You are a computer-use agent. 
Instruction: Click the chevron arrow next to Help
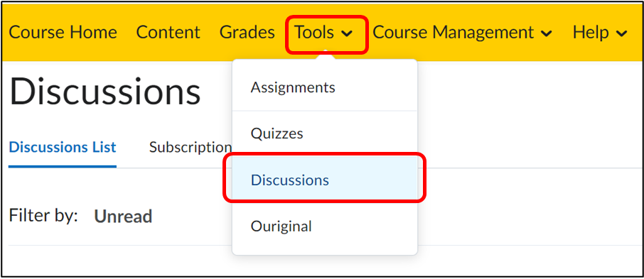click(622, 34)
